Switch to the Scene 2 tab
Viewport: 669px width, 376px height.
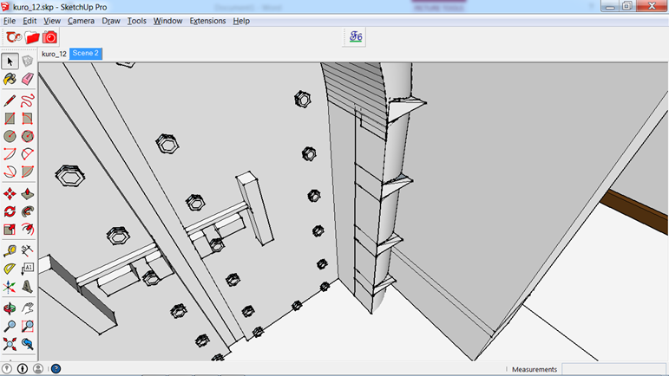(85, 53)
